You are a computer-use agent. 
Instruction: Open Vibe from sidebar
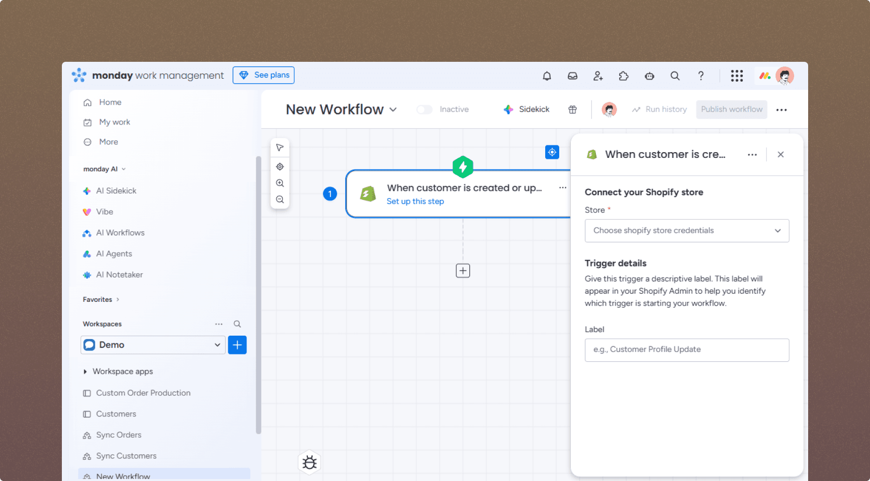click(104, 212)
